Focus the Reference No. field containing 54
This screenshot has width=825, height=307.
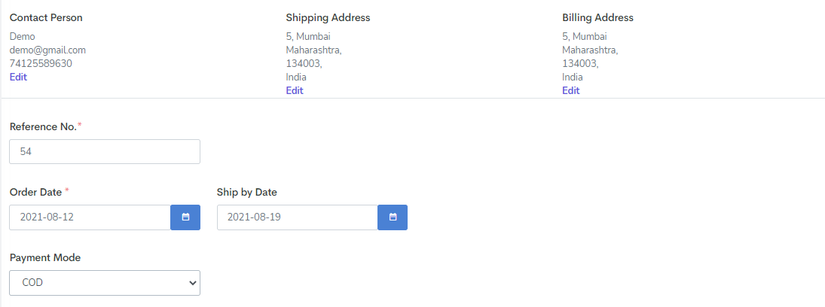coord(105,151)
